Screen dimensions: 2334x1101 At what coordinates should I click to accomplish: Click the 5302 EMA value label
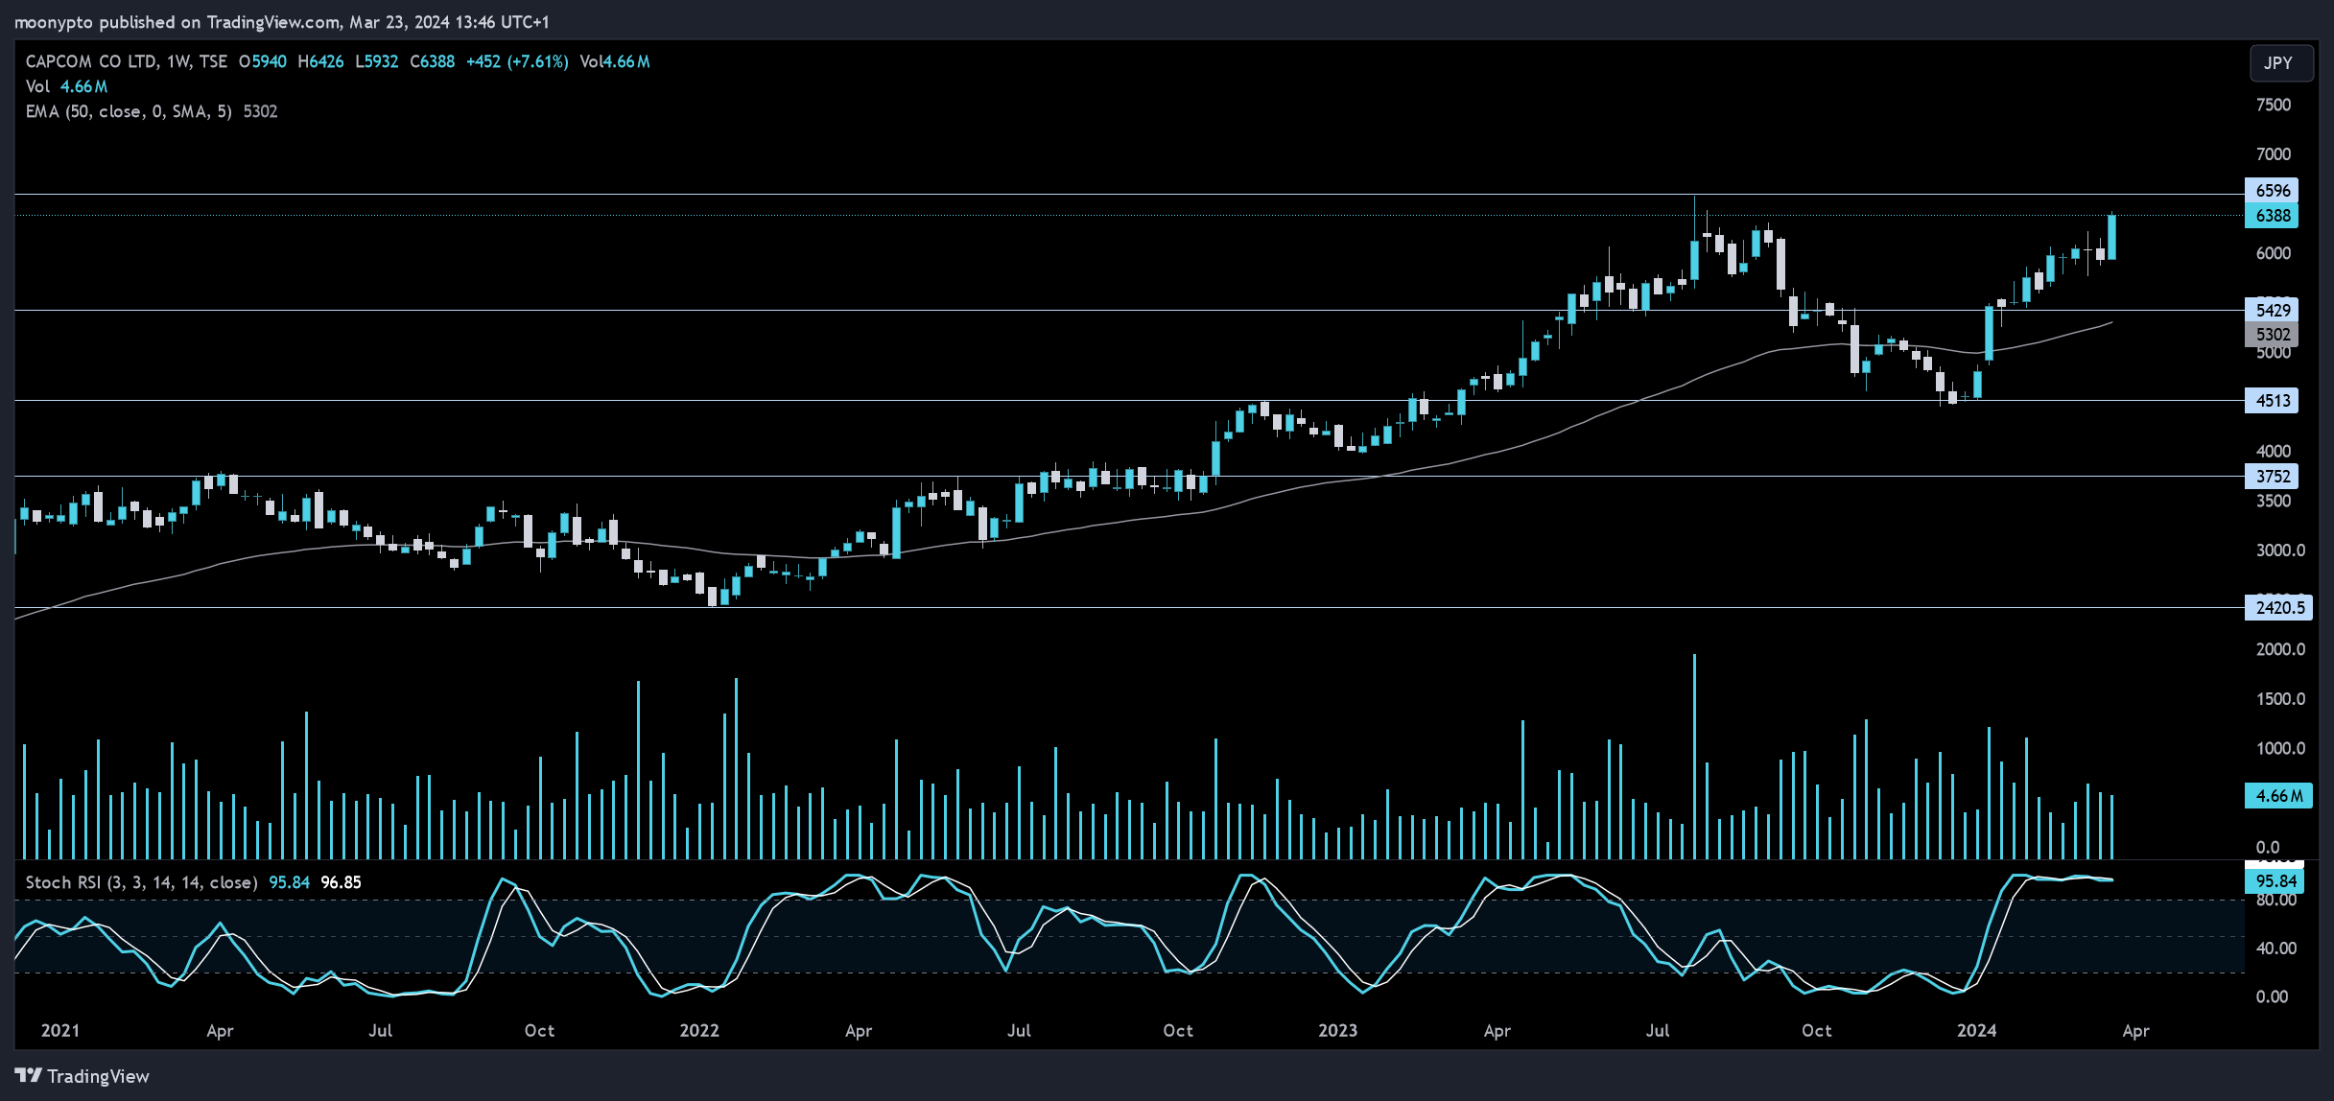2271,335
